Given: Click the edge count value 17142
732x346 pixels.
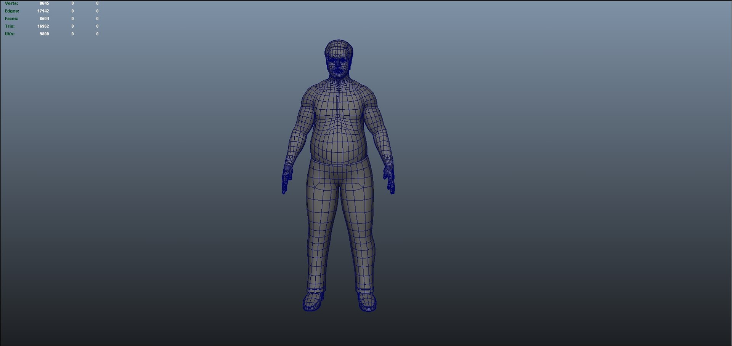Looking at the screenshot, I should coord(43,11).
